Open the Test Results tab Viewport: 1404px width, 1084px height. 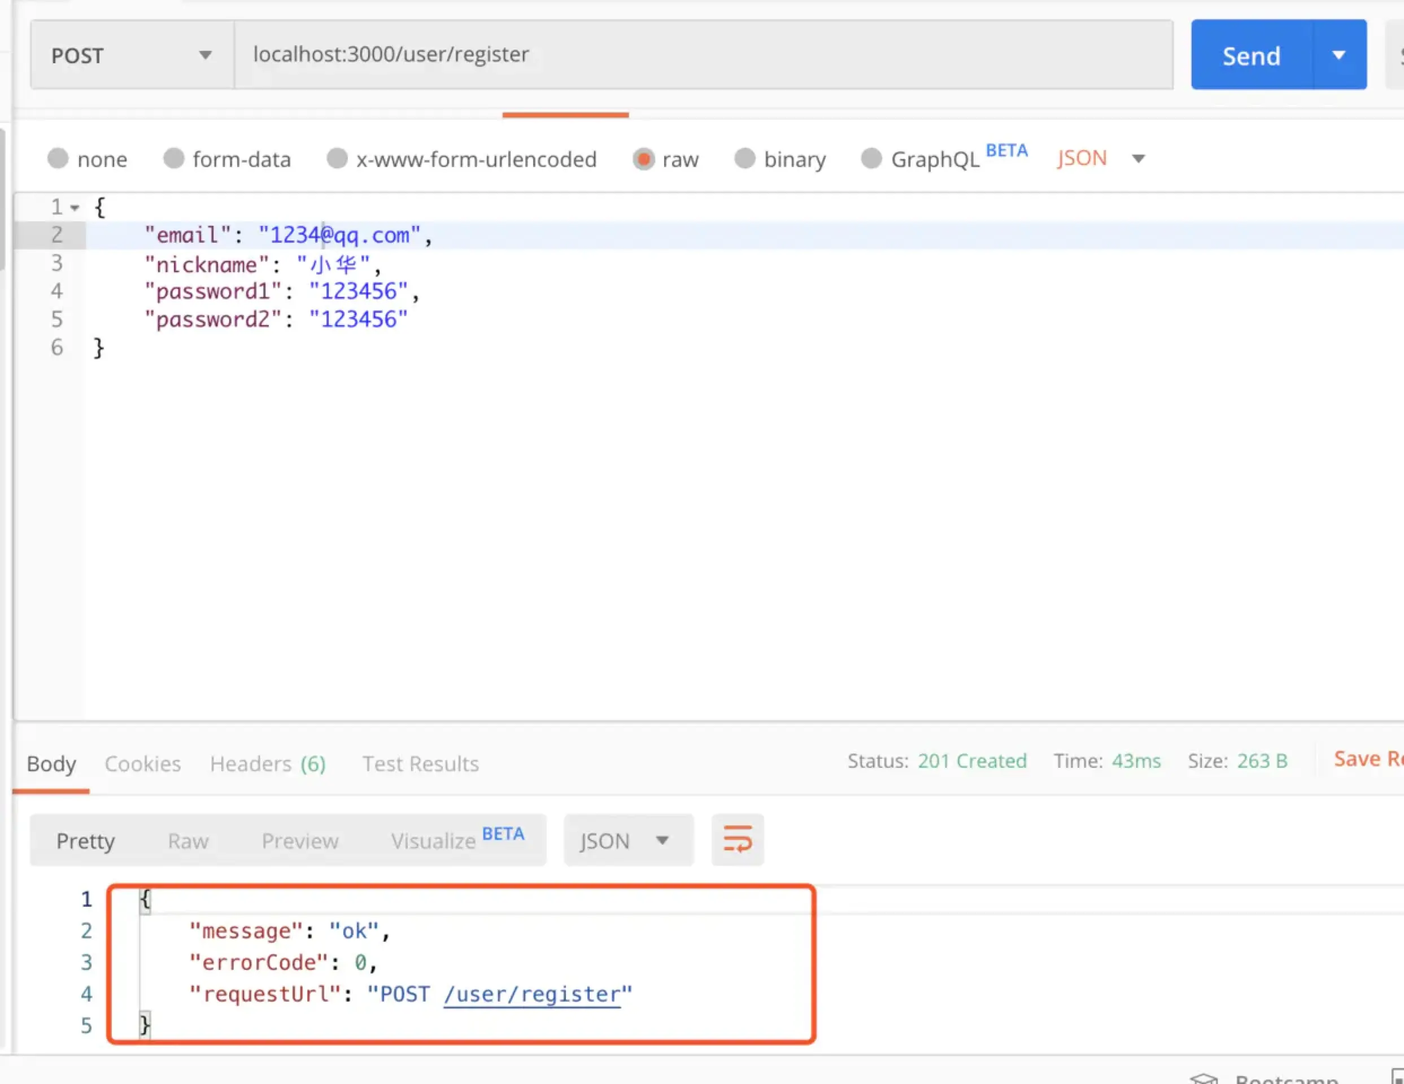point(420,763)
